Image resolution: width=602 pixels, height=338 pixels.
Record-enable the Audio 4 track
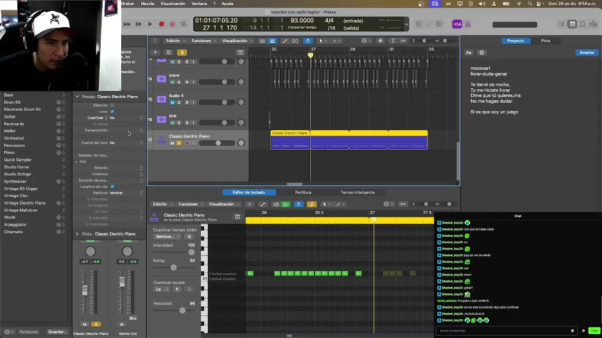pyautogui.click(x=187, y=102)
